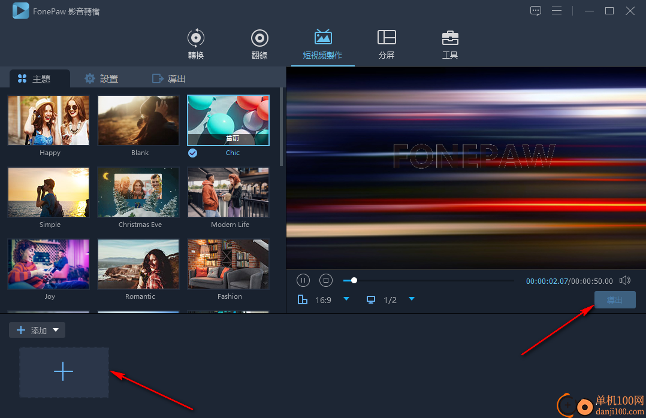This screenshot has width=646, height=418.
Task: Open the 轉換 converter tab
Action: 196,44
